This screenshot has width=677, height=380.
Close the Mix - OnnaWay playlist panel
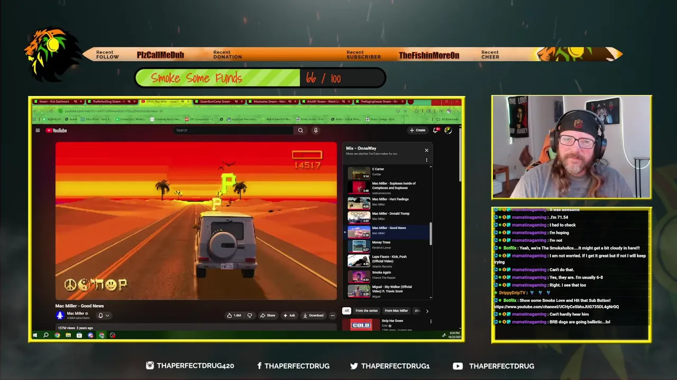[426, 150]
